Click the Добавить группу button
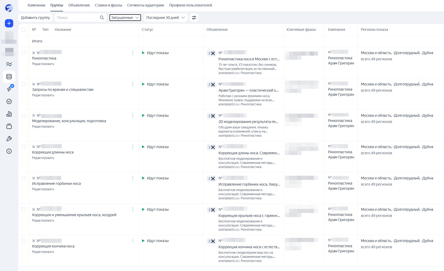The height and width of the screenshot is (271, 444). point(35,18)
